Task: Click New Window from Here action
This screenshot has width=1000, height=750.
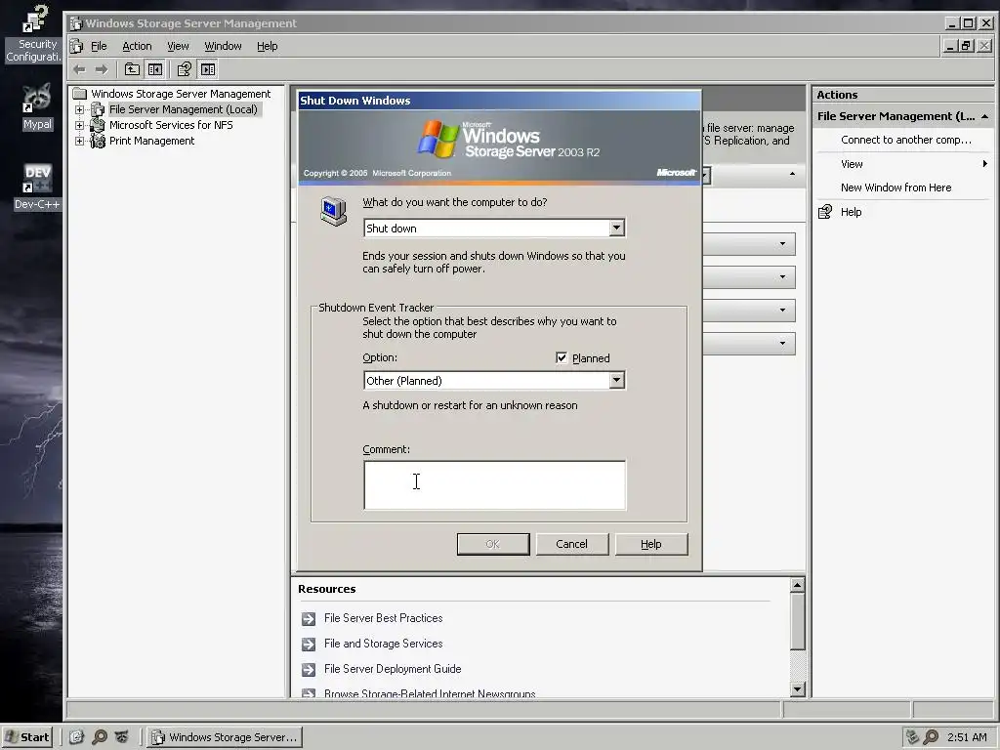Action: pyautogui.click(x=896, y=187)
